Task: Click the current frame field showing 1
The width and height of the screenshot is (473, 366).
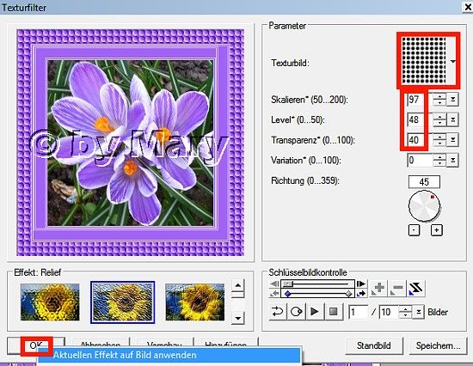Action: tap(359, 312)
